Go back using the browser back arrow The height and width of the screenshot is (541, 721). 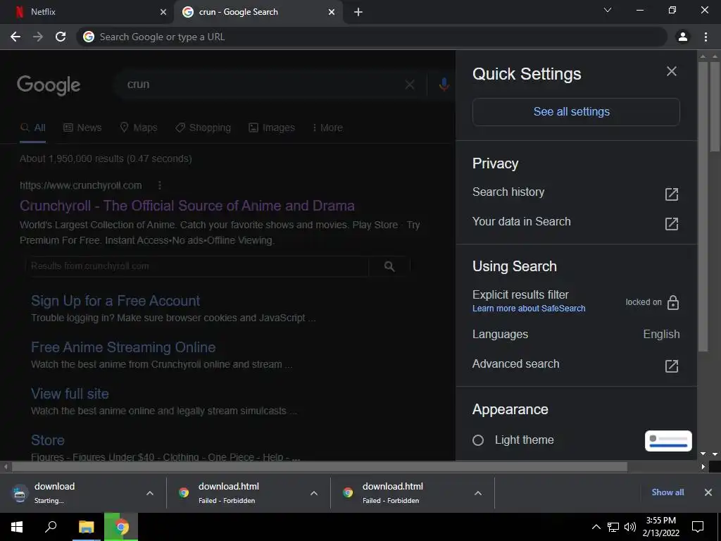click(15, 37)
